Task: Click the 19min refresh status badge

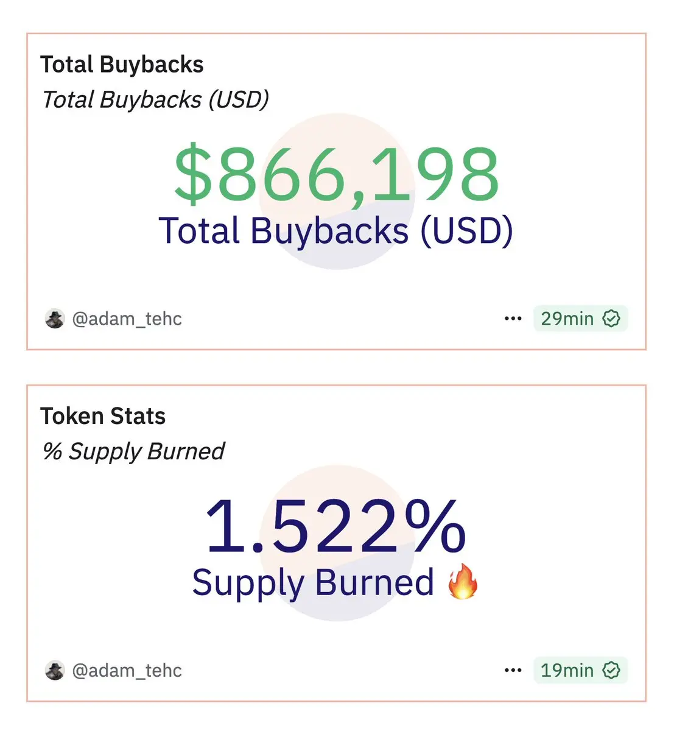Action: click(580, 671)
